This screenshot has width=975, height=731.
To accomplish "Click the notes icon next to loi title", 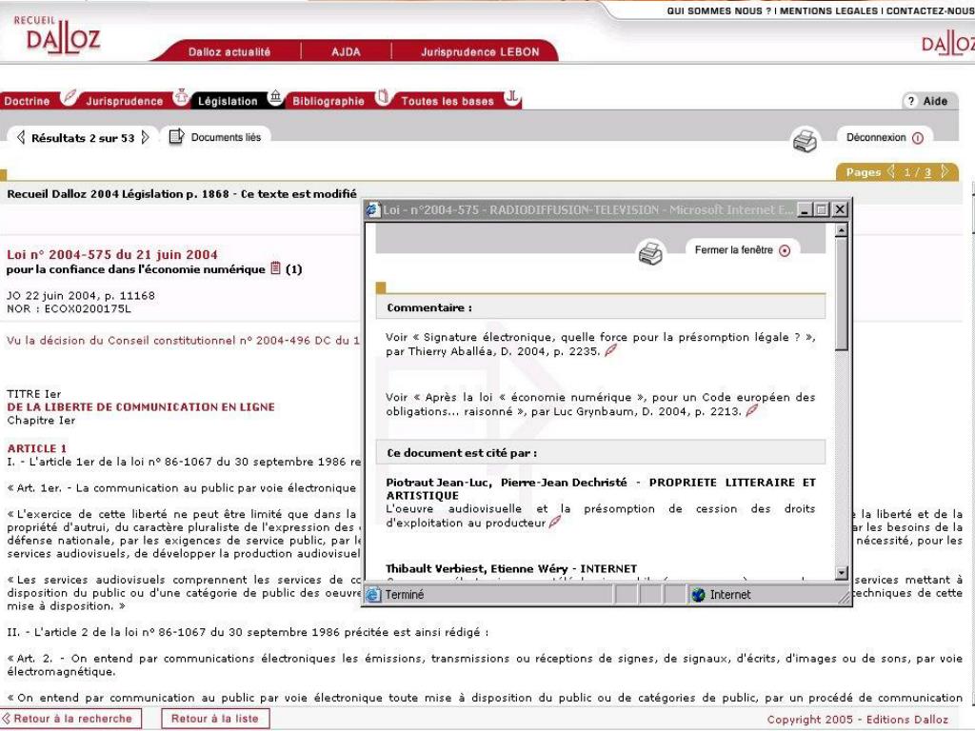I will click(x=275, y=268).
